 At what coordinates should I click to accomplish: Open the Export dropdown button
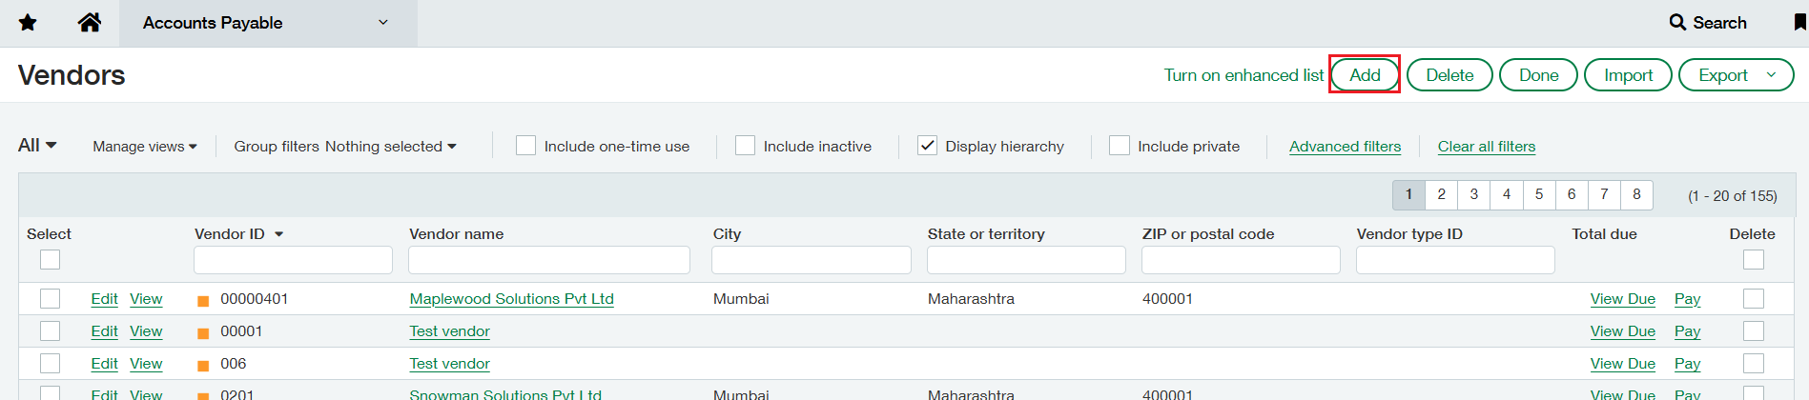1736,75
